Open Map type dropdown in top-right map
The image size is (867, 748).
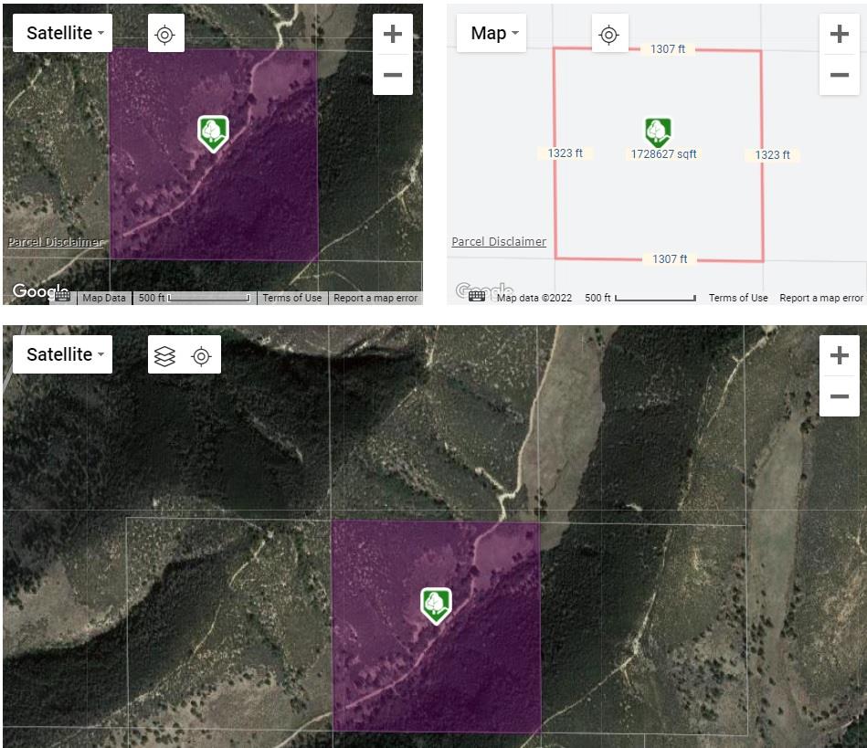coord(492,33)
